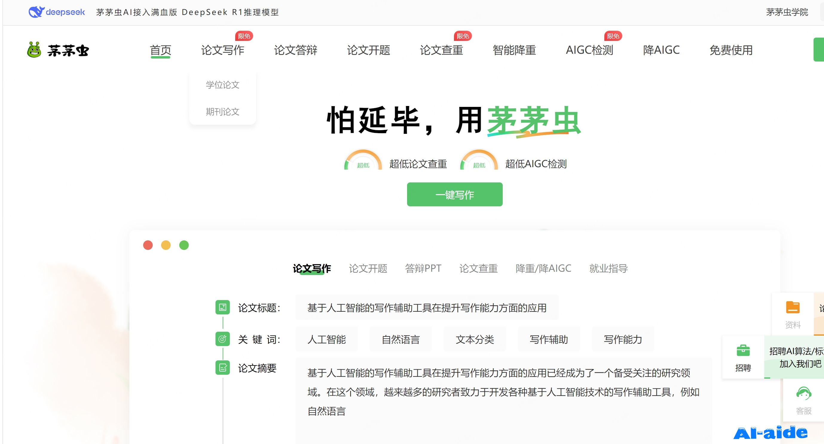
Task: Click the 写作能力 keyword tag
Action: click(x=623, y=339)
